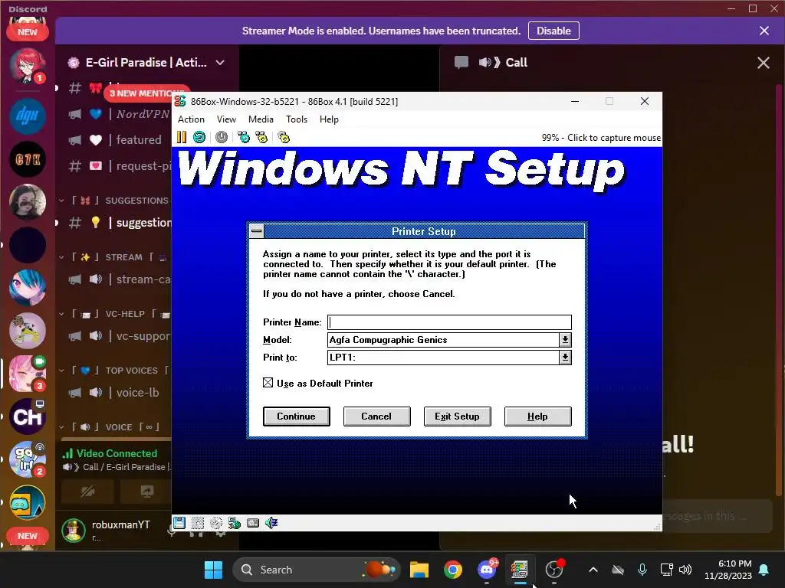This screenshot has height=588, width=785.
Task: Disable Discord Streamer Mode
Action: (x=553, y=31)
